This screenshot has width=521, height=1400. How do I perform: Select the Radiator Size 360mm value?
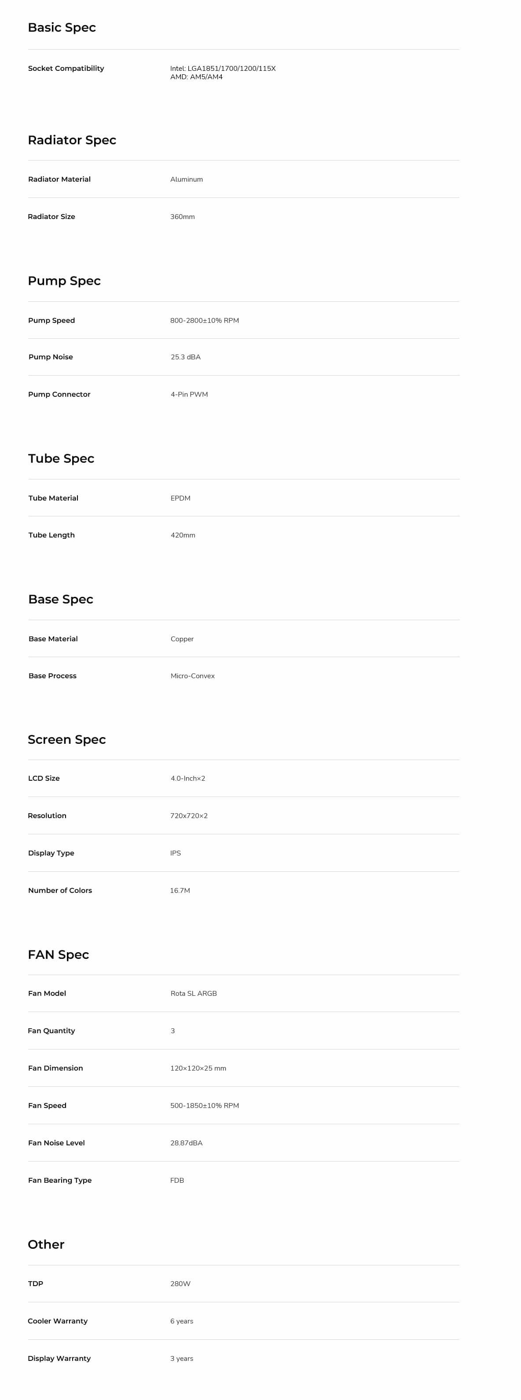point(182,217)
